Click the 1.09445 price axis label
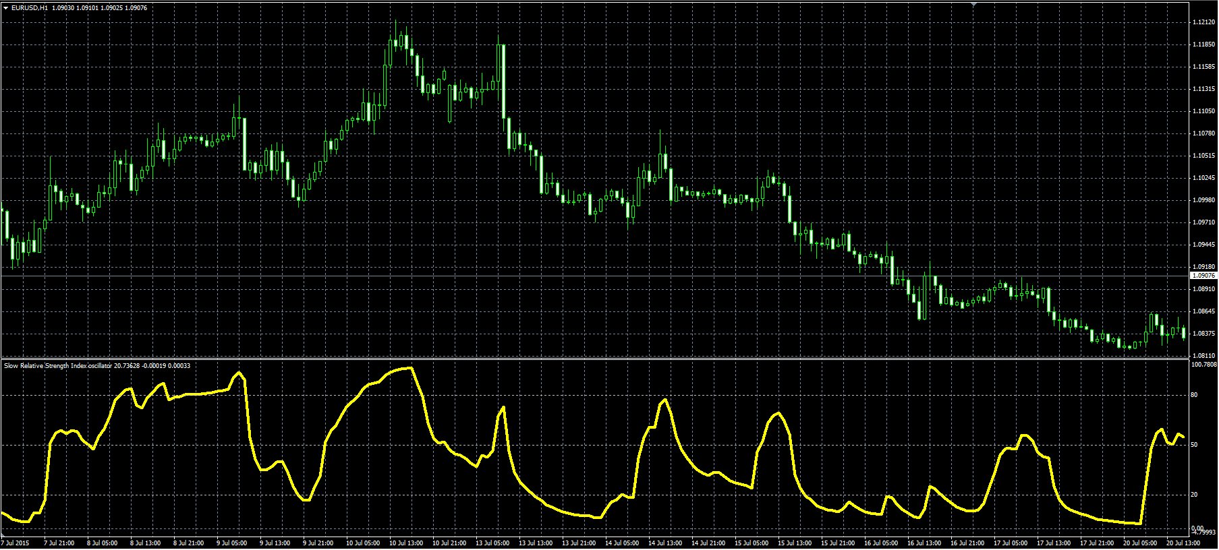 click(x=1203, y=245)
